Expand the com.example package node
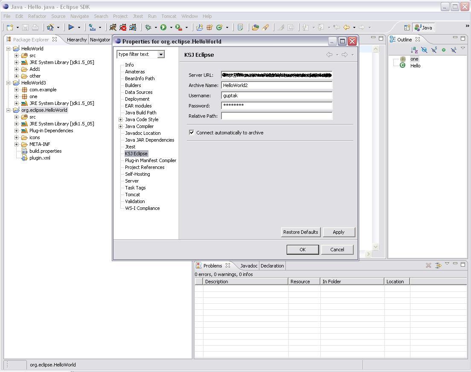Screen dimensions: 471x372 17,90
